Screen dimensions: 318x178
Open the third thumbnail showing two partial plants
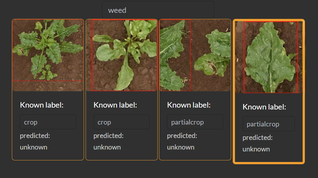click(x=195, y=55)
